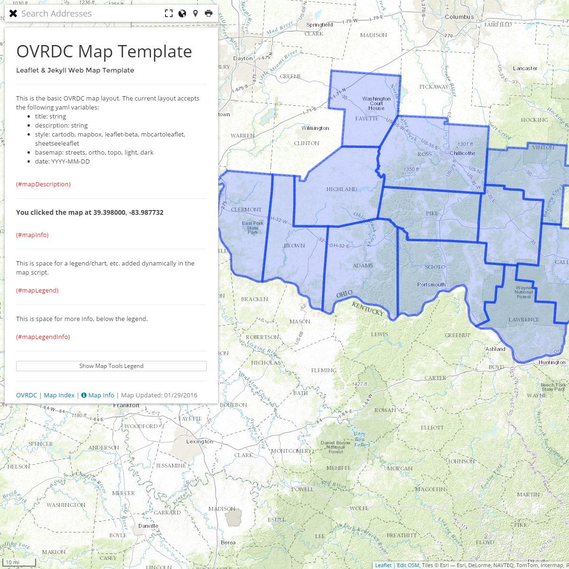Click Daniel Boone National Forest label
Screen dimensions: 569x569
[x=336, y=447]
